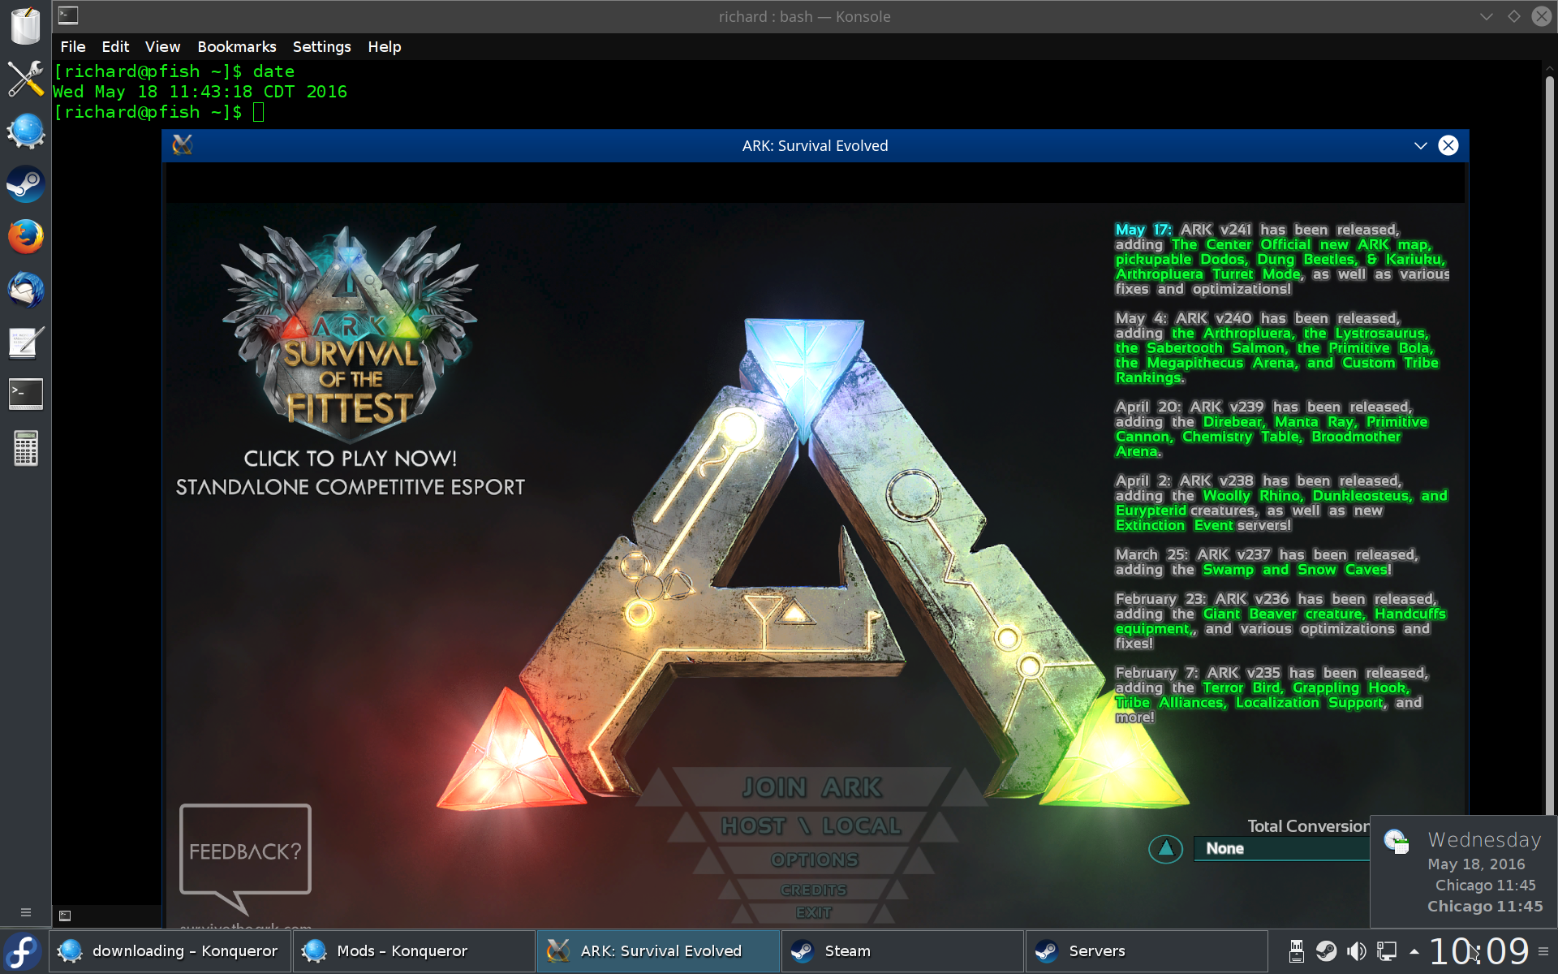
Task: Click the May 17 ARK v241 news entry
Action: point(1281,260)
